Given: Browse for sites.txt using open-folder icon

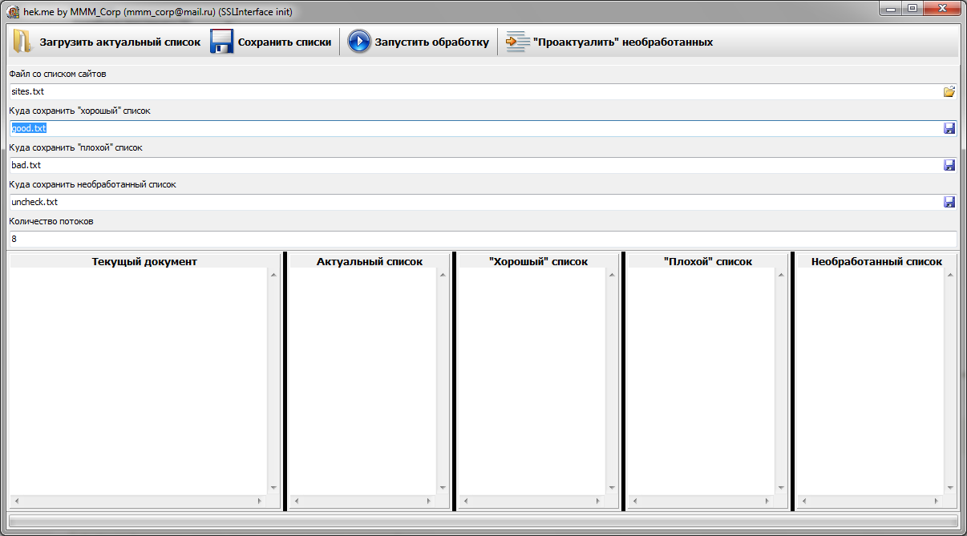Looking at the screenshot, I should [949, 92].
